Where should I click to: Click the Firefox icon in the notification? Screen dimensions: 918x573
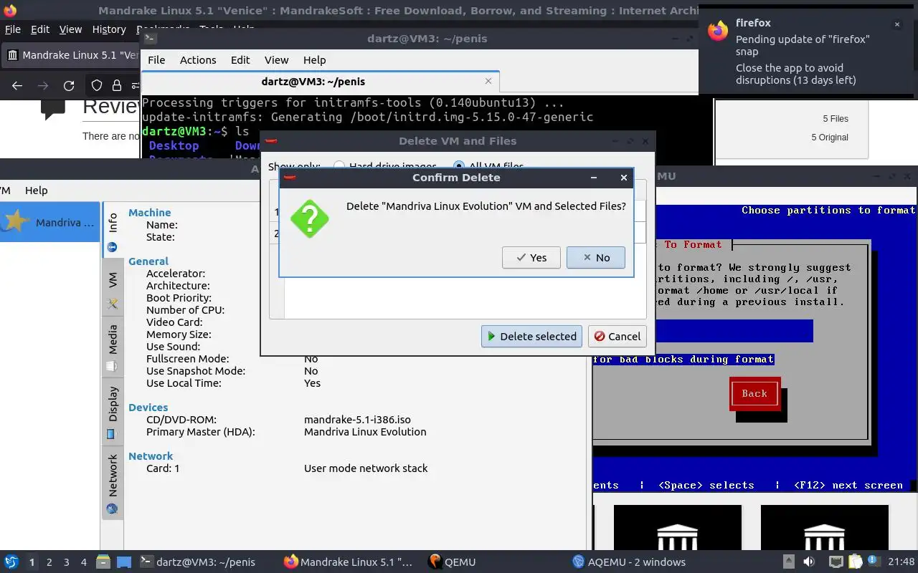[717, 30]
